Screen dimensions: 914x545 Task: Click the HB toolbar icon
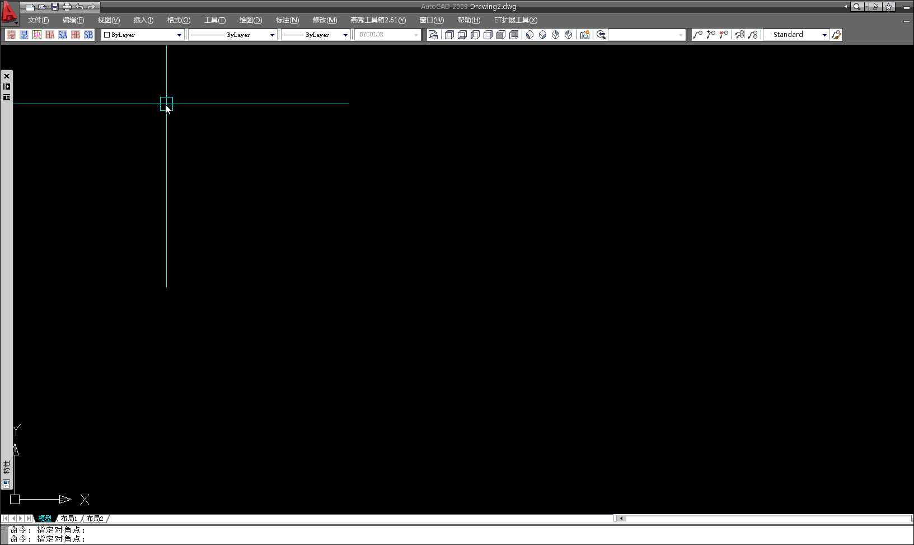tap(76, 35)
